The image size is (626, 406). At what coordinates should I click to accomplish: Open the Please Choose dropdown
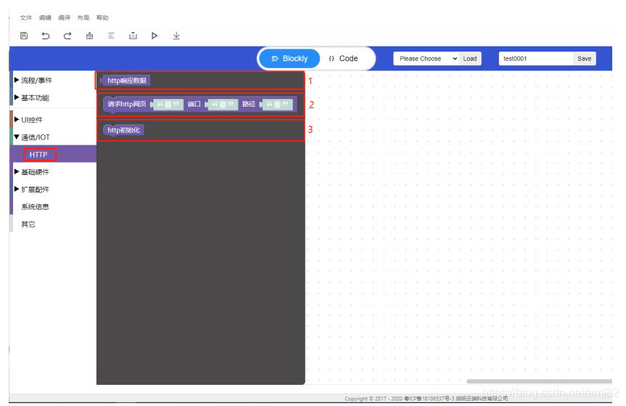(426, 58)
